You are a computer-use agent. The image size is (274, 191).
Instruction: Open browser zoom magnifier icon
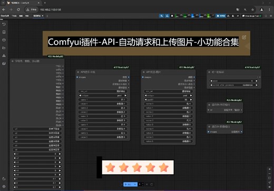coord(245,9)
